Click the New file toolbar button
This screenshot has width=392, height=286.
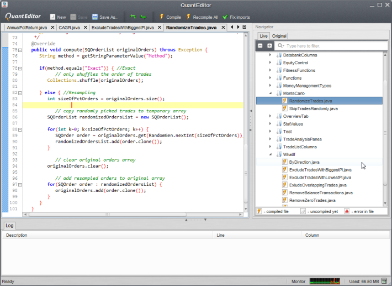tap(58, 17)
